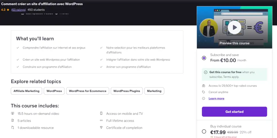277x138 pixels.
Task: Click the Access on mobile and TV text
Action: [x=125, y=113]
